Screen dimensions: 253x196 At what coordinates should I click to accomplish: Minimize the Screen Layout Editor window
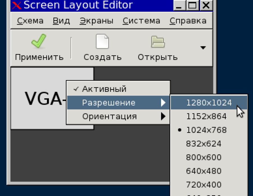pos(179,5)
